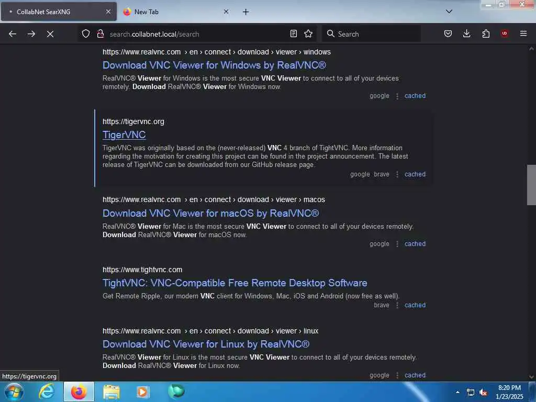Open cached copy of TightVNC result
Image resolution: width=536 pixels, height=402 pixels.
[x=415, y=305]
